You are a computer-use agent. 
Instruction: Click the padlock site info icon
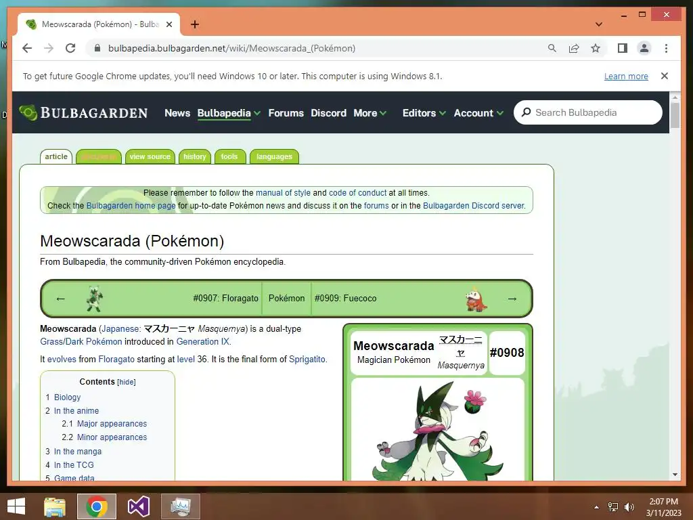click(97, 48)
